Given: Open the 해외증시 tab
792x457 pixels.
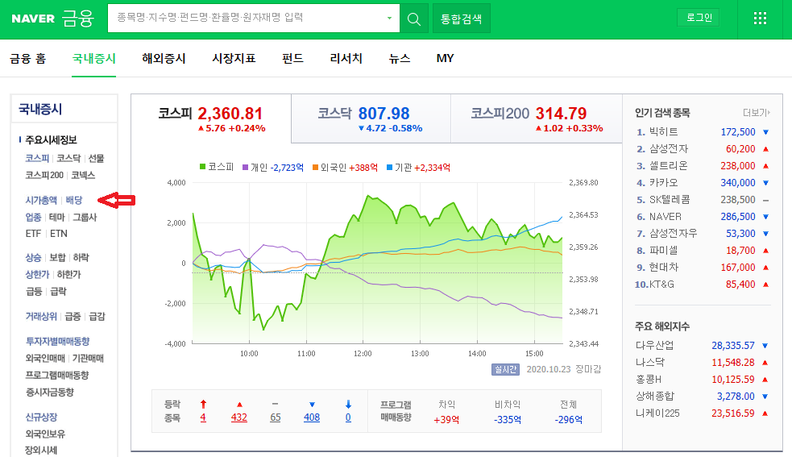Looking at the screenshot, I should [164, 59].
